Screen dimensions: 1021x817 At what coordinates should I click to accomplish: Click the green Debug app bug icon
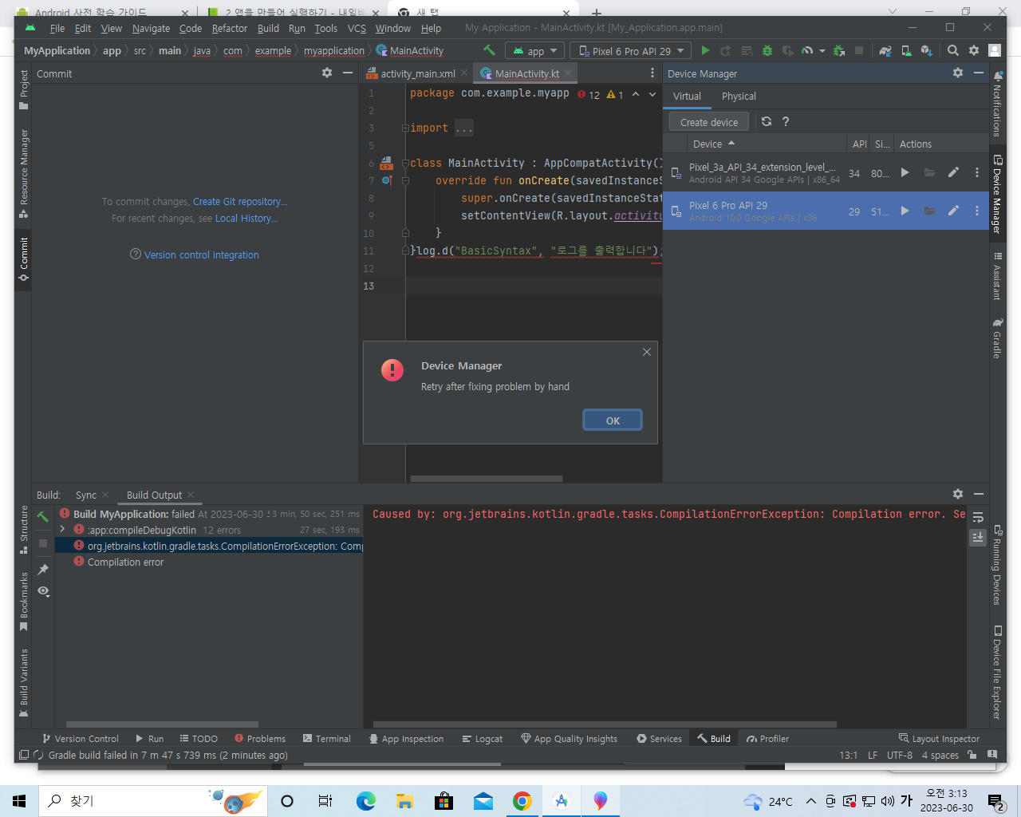coord(767,50)
